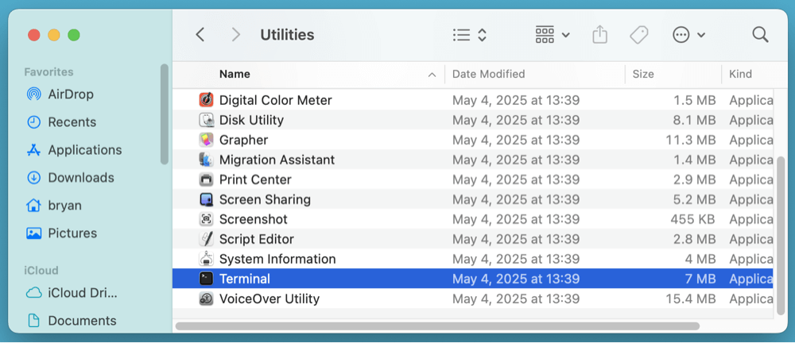Click the home icon next to bryan
The height and width of the screenshot is (343, 795).
pyautogui.click(x=33, y=206)
